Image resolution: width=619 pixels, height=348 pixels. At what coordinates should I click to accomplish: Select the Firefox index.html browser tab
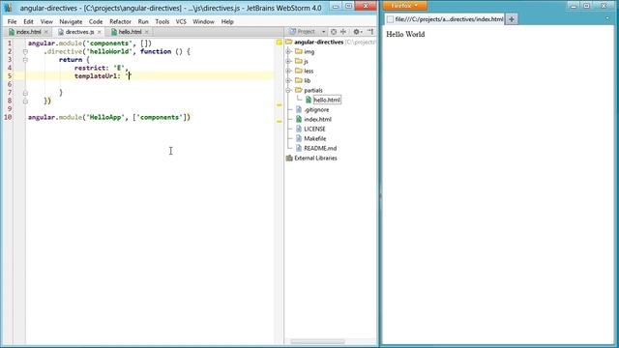coord(445,19)
